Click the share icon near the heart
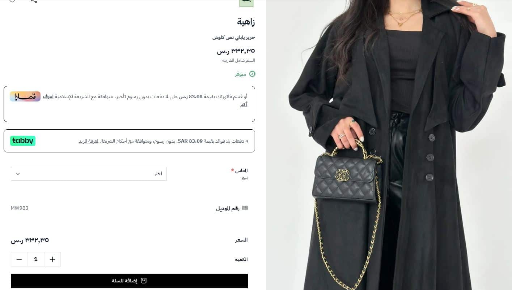The image size is (512, 290). point(34,1)
